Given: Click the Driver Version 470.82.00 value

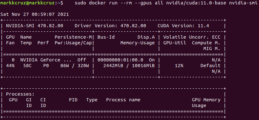Looking at the screenshot, I should tap(110, 26).
